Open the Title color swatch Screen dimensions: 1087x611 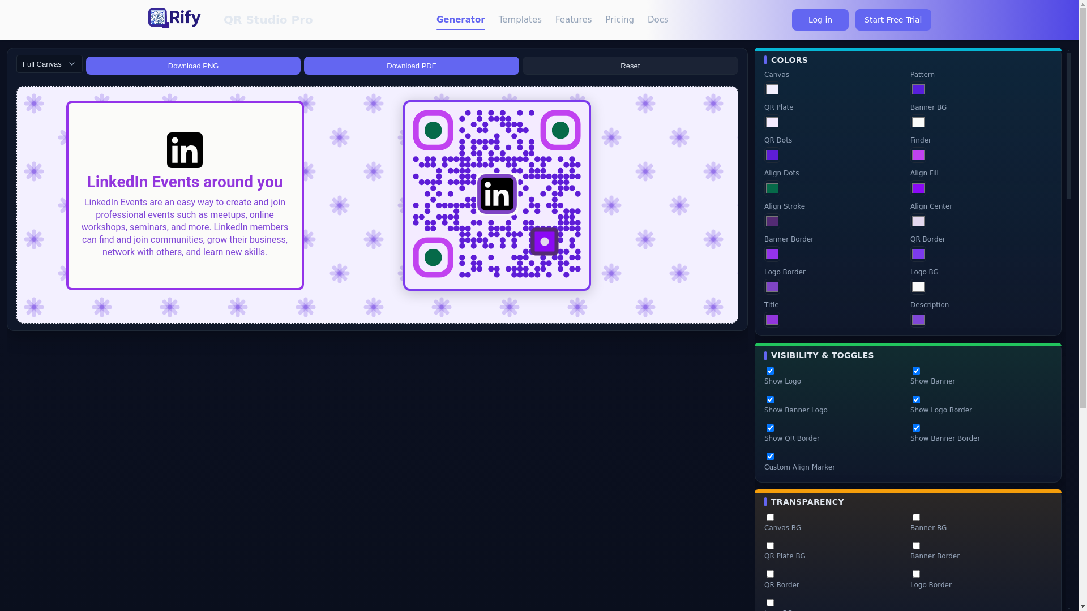[x=772, y=320]
